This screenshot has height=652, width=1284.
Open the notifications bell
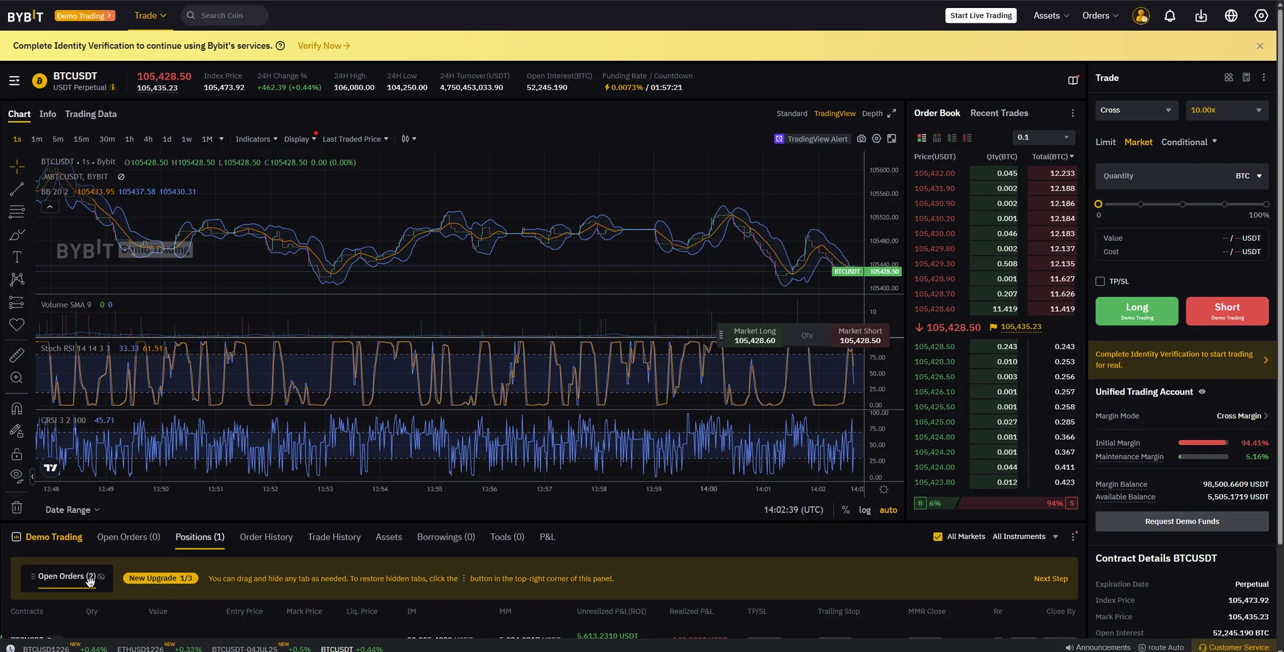[x=1170, y=16]
